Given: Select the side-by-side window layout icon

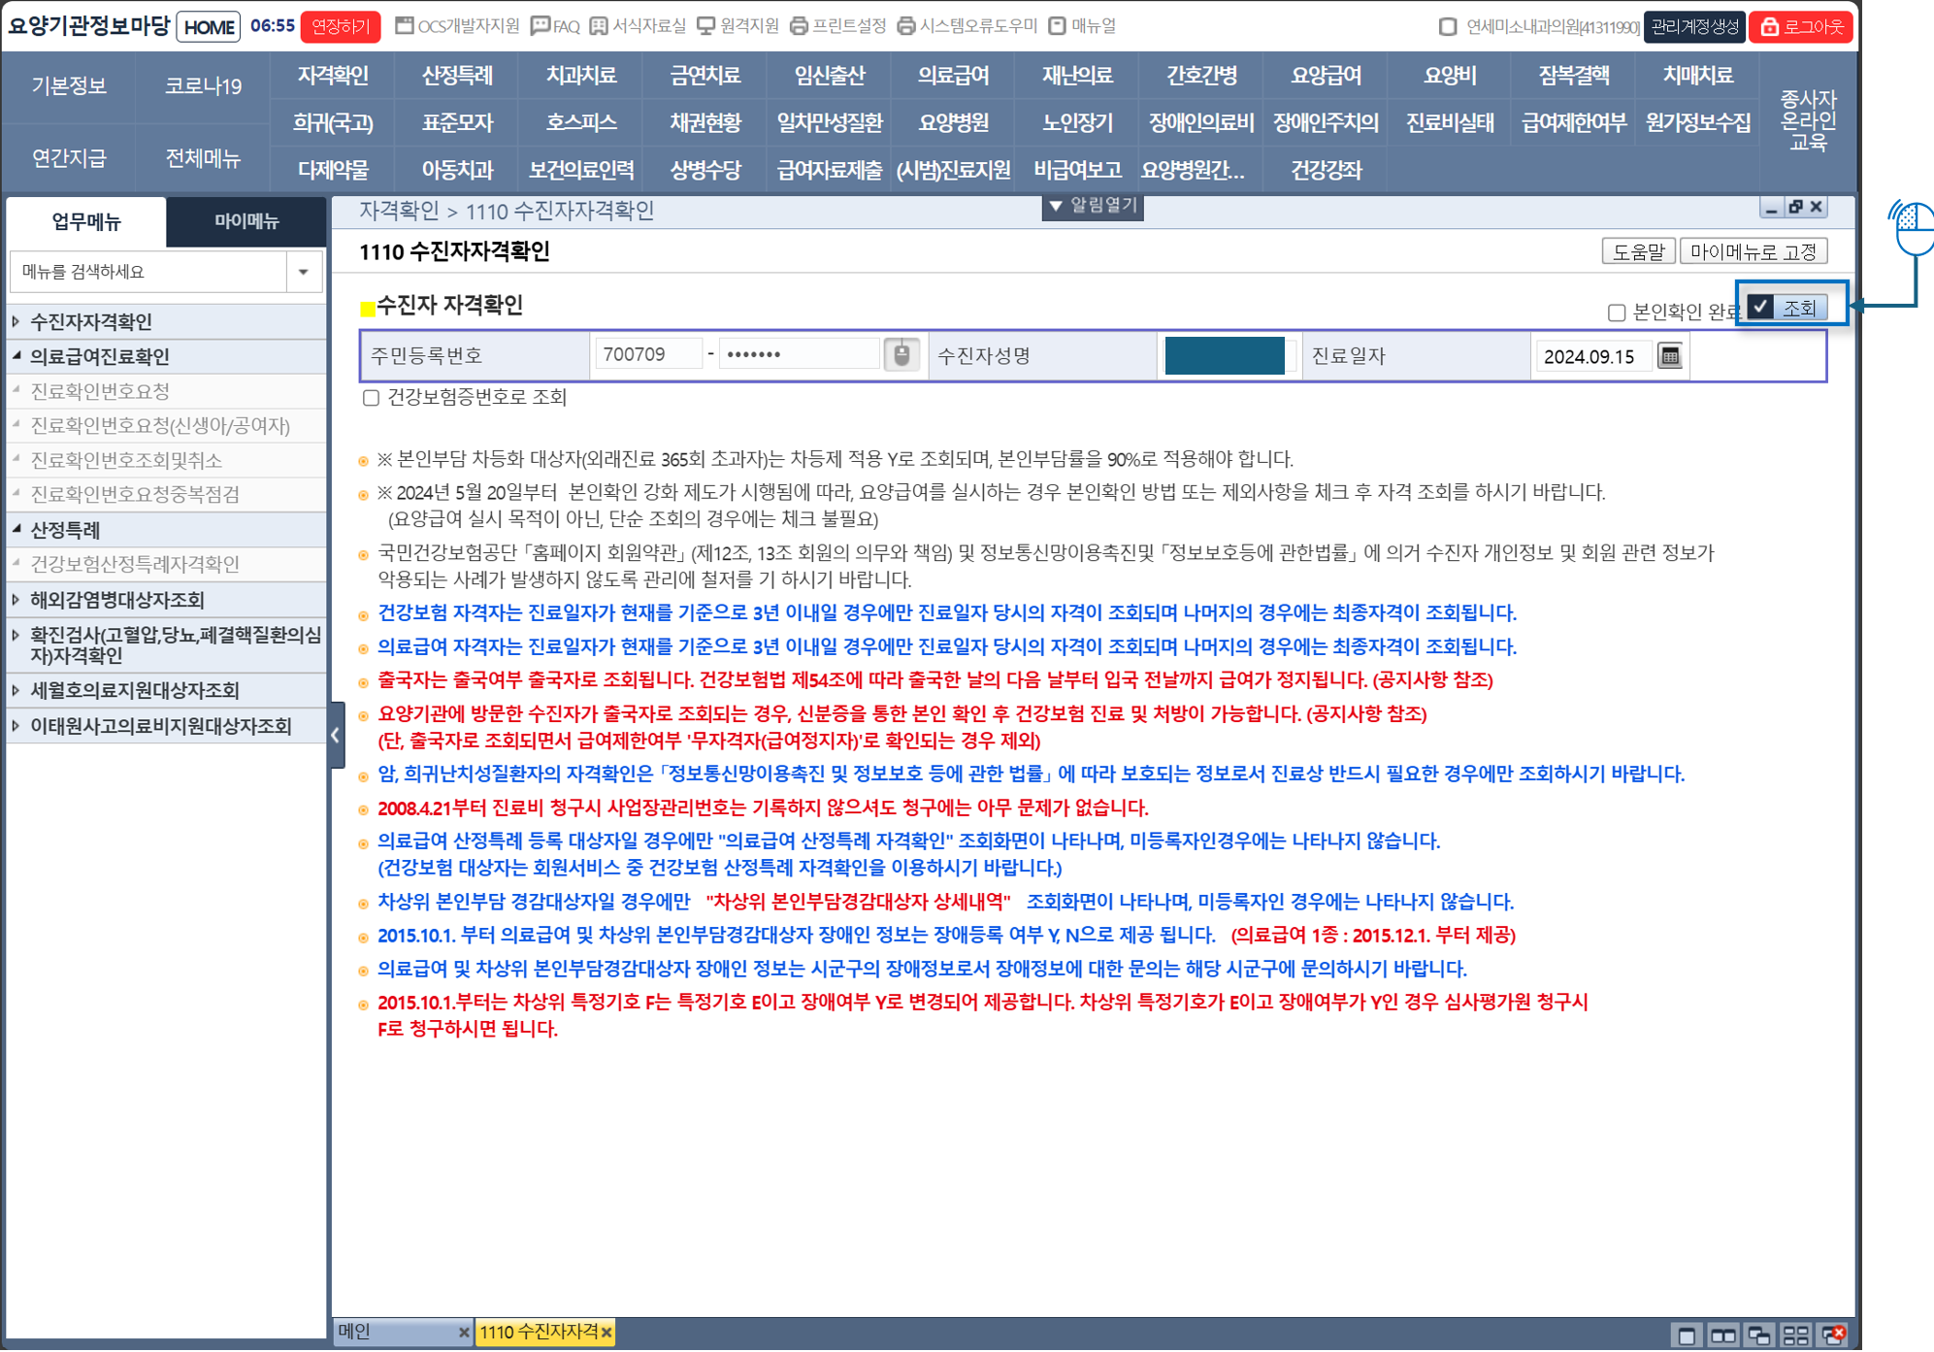Looking at the screenshot, I should (x=1722, y=1336).
